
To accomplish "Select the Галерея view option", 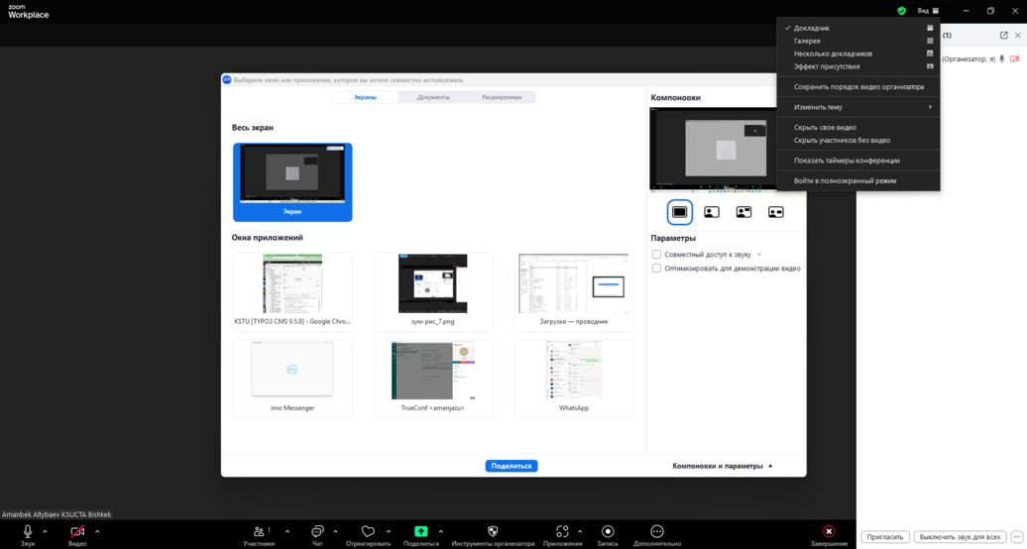I will [807, 41].
